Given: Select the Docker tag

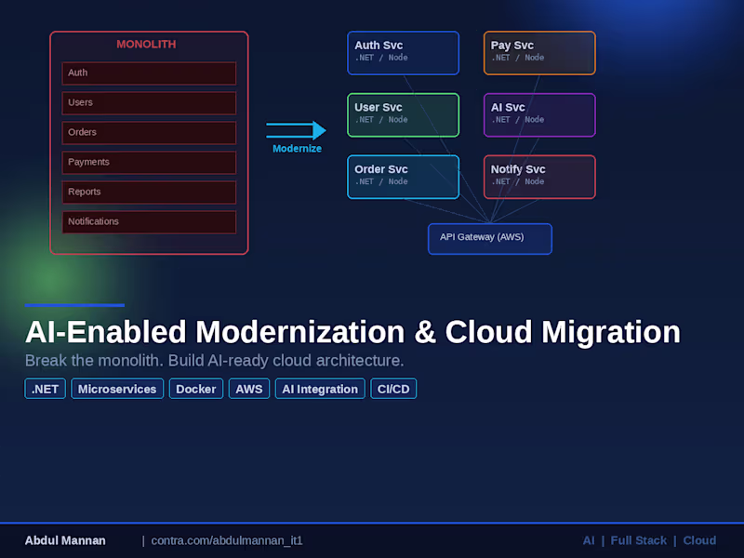Looking at the screenshot, I should coord(196,389).
